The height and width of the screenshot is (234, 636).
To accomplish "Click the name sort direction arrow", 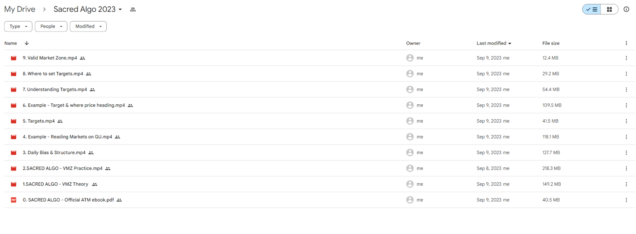I will pyautogui.click(x=27, y=43).
